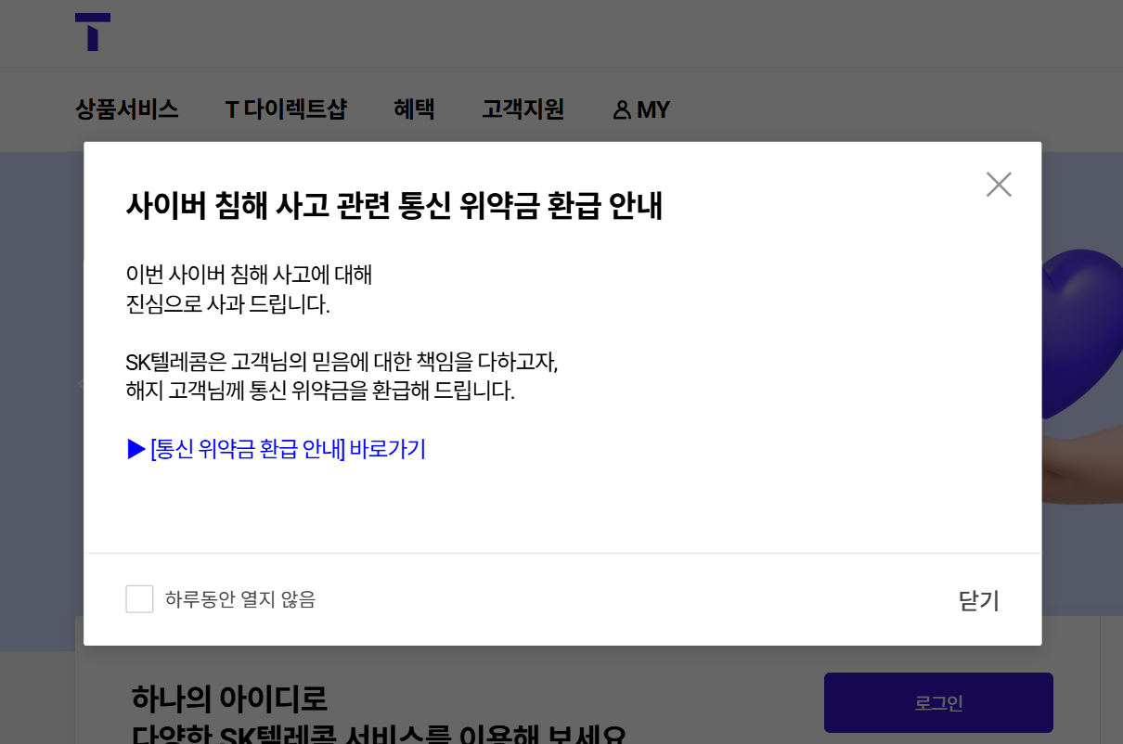This screenshot has height=744, width=1123.
Task: Click the T logo in the header
Action: pos(93,32)
